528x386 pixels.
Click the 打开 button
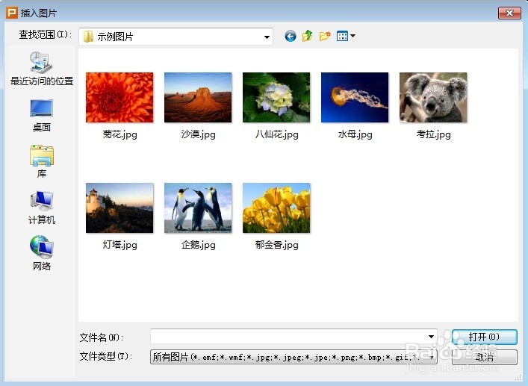click(x=484, y=337)
